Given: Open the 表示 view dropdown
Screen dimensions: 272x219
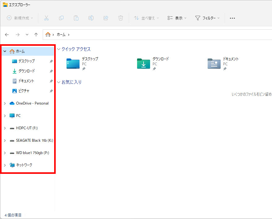Looking at the screenshot, I should point(177,18).
